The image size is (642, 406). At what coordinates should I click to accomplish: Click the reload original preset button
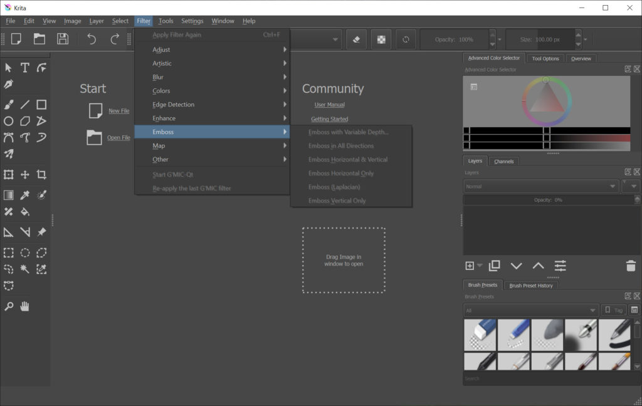(406, 39)
